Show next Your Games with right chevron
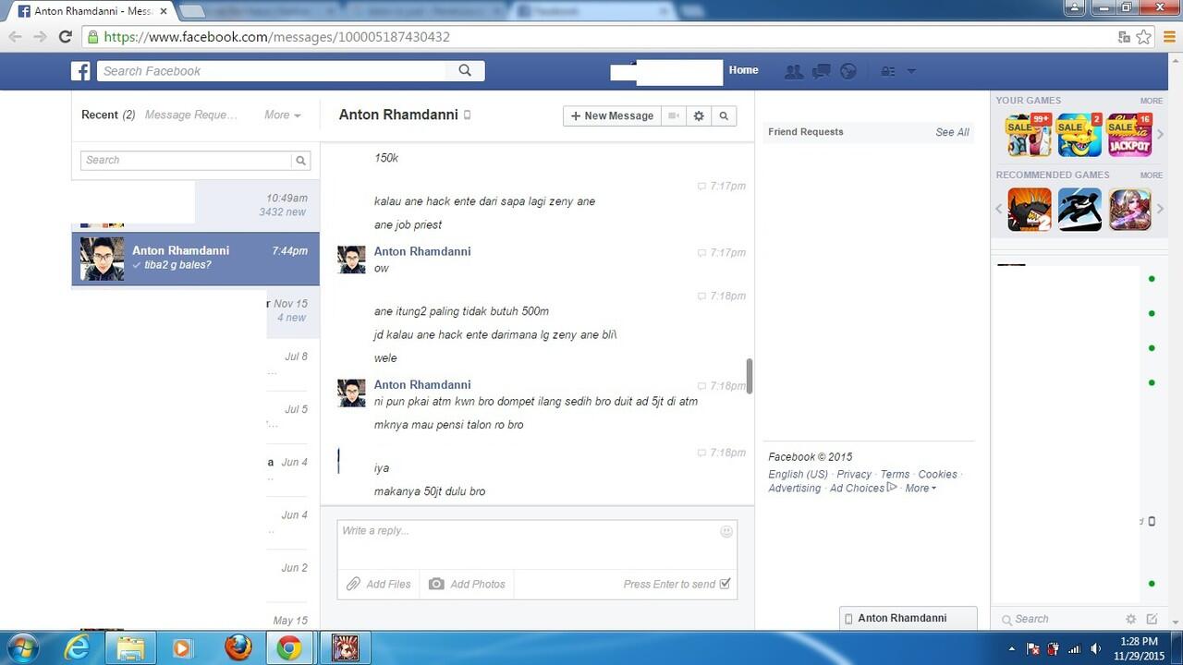 (1161, 135)
